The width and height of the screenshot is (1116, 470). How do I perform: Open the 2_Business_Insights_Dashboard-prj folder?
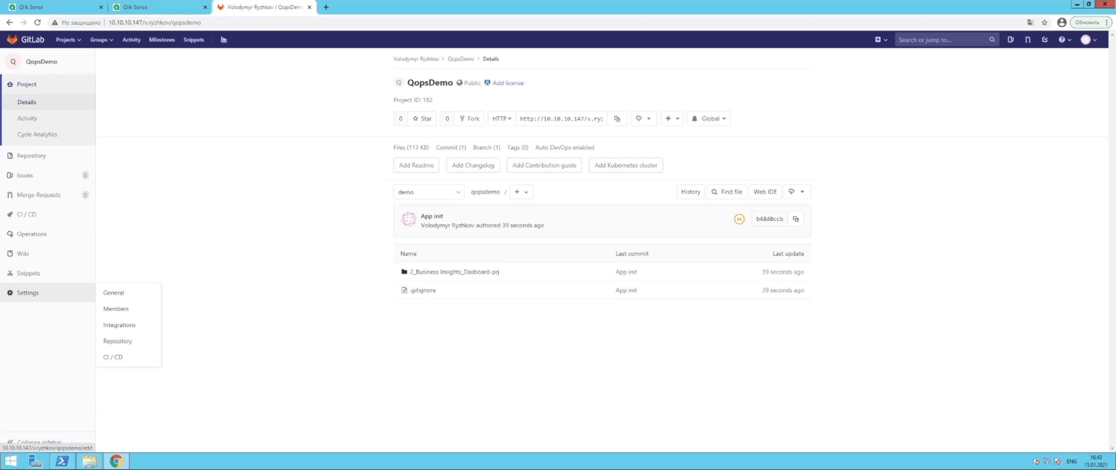pos(454,271)
